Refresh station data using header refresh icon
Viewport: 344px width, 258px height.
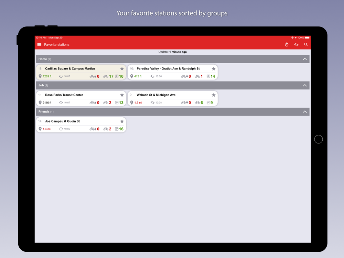[x=296, y=44]
